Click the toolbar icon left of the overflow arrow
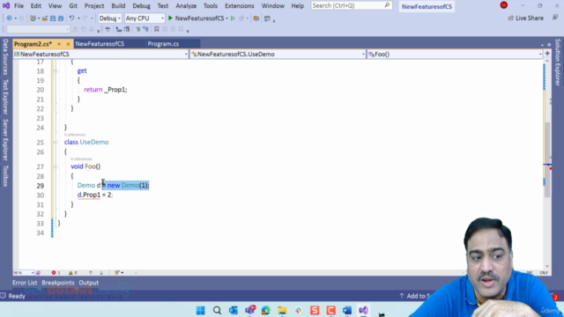564x317 pixels. tap(267, 18)
